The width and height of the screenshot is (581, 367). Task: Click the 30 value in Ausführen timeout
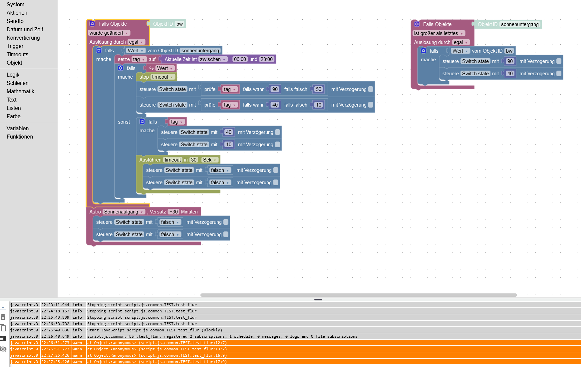[194, 160]
